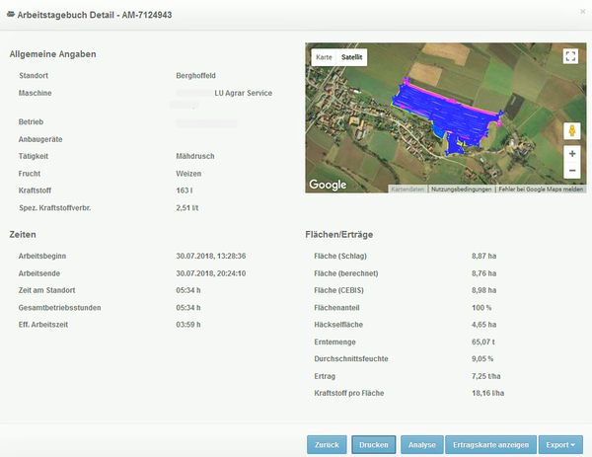The width and height of the screenshot is (592, 457).
Task: Toggle fullscreen view of the map
Action: click(569, 56)
